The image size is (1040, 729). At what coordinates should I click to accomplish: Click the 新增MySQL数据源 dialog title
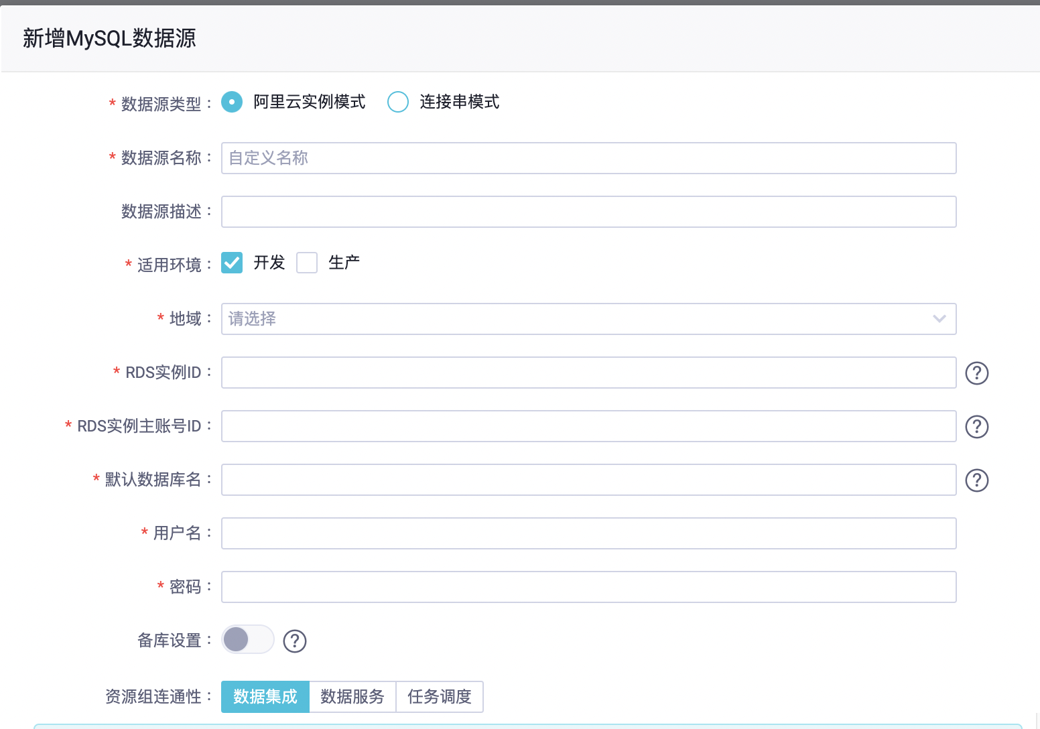click(109, 38)
